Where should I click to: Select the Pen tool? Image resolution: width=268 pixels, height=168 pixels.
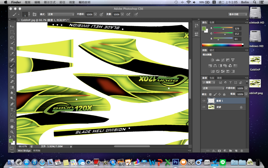tap(12, 104)
